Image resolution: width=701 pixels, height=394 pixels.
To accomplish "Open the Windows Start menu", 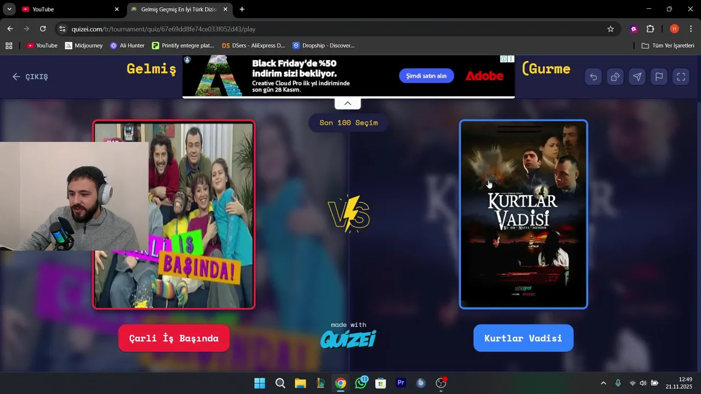I will [260, 383].
